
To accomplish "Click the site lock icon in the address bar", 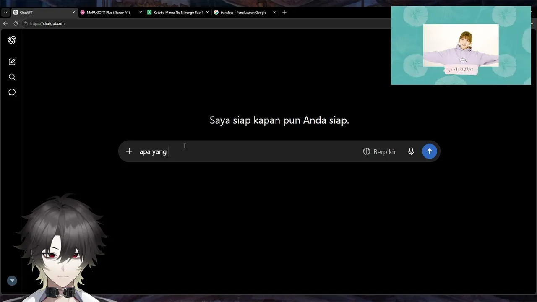I will click(x=26, y=23).
